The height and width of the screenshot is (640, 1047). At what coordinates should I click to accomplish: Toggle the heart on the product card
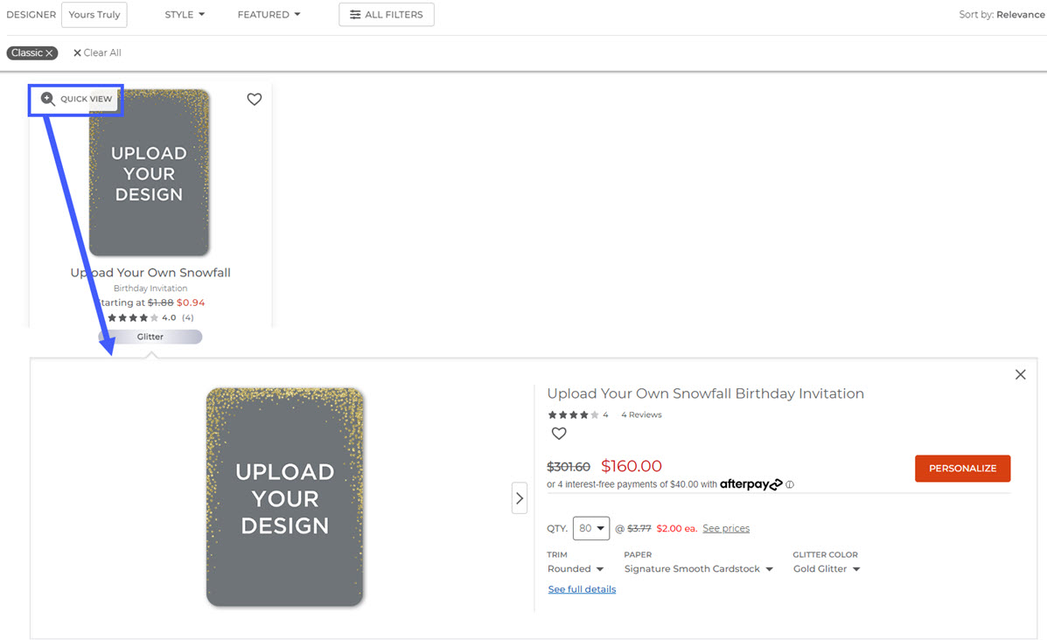coord(255,99)
